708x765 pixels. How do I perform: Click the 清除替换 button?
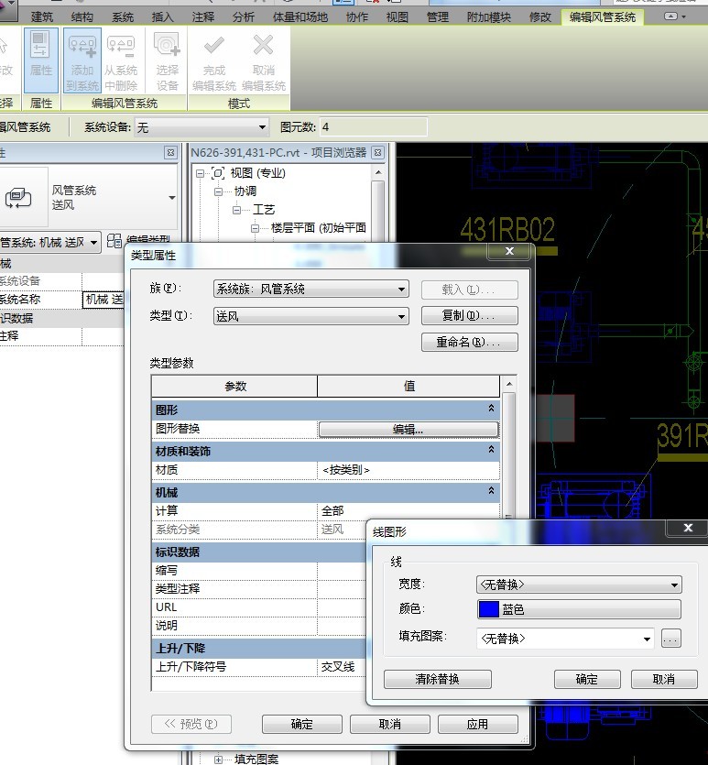pos(437,679)
